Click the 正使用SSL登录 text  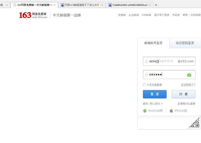pos(186,104)
